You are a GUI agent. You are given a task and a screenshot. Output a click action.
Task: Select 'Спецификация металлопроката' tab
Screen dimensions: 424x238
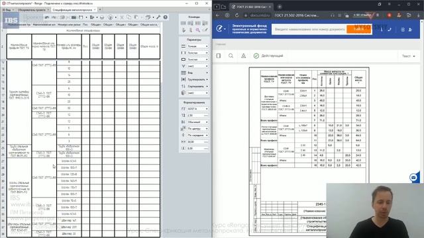click(74, 10)
